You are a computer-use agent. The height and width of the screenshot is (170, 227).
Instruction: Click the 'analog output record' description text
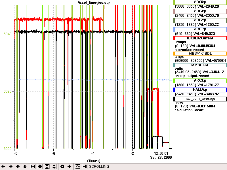[x=192, y=76]
